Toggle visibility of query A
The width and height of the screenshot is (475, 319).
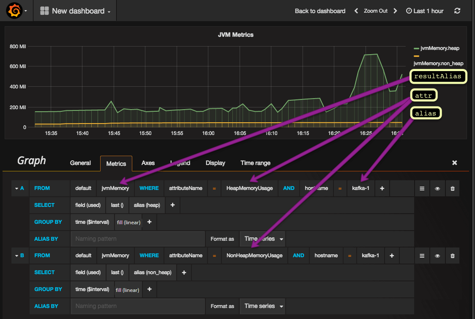click(437, 188)
